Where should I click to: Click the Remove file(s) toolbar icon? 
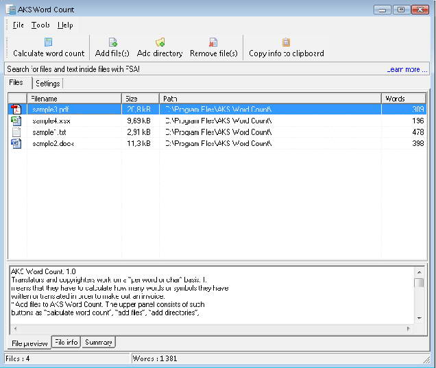(x=213, y=42)
